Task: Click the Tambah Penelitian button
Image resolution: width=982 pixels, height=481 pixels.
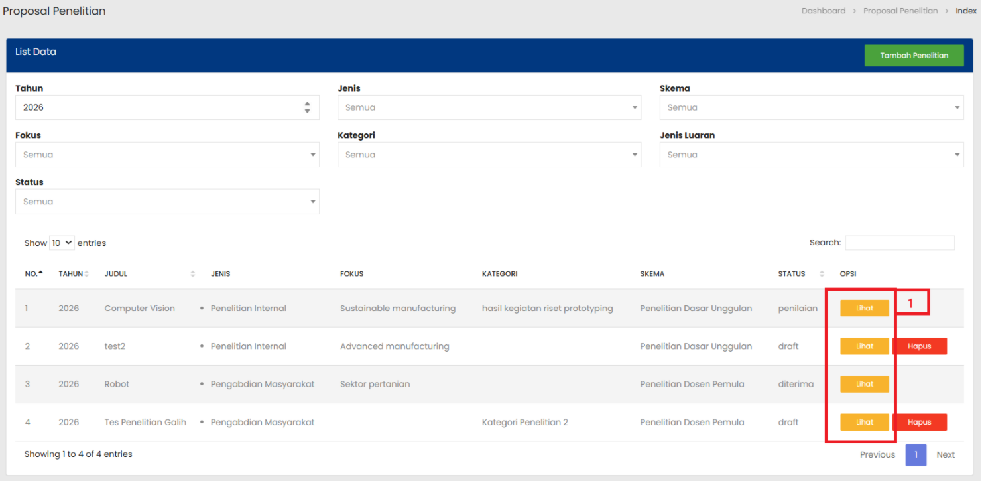Action: (x=914, y=56)
